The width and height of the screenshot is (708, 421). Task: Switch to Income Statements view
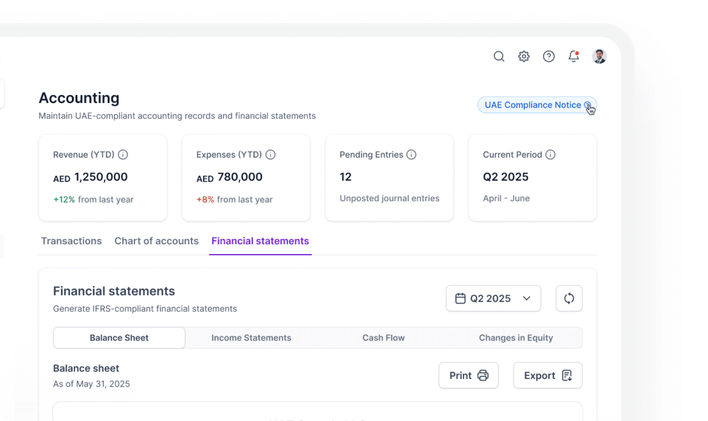click(251, 338)
